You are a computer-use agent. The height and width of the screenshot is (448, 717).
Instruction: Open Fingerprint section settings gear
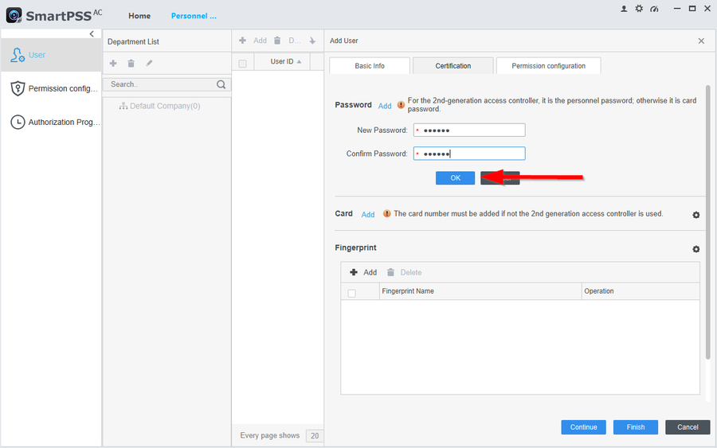tap(695, 249)
